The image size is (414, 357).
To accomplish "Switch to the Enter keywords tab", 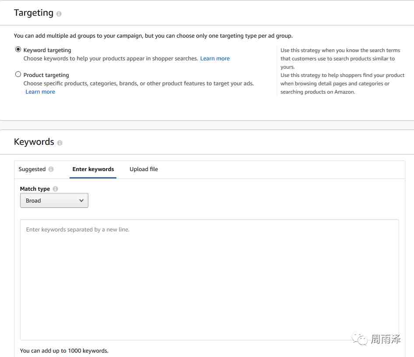I will pos(93,169).
